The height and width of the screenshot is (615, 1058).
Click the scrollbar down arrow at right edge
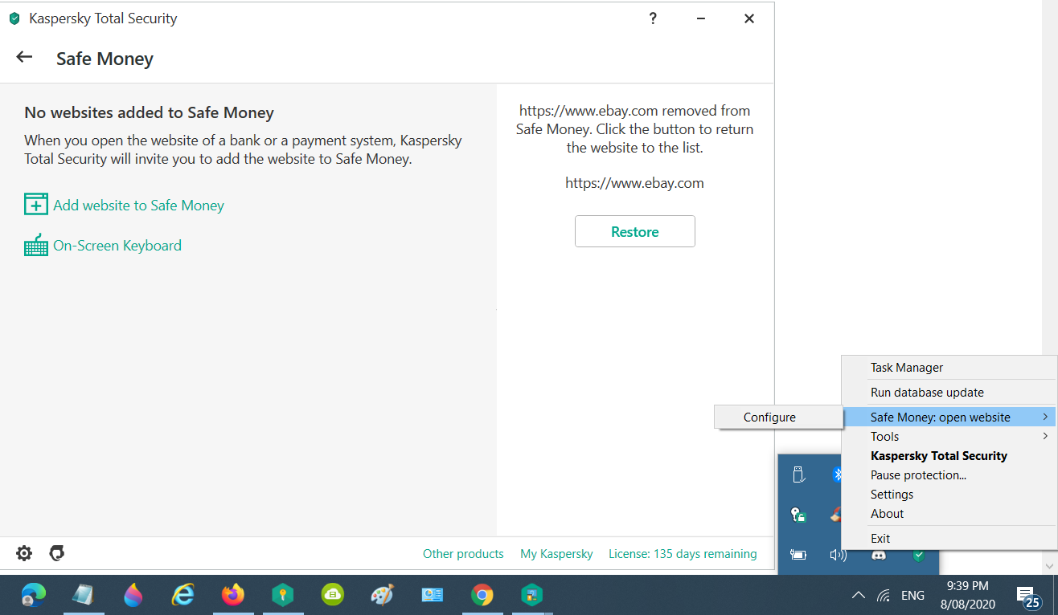1051,566
